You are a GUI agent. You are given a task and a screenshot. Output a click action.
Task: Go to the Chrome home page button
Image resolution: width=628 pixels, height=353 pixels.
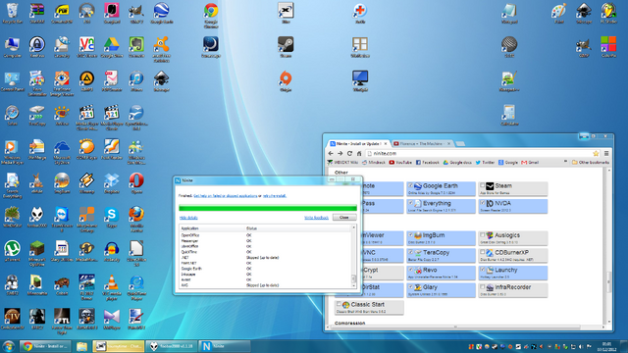[x=359, y=153]
